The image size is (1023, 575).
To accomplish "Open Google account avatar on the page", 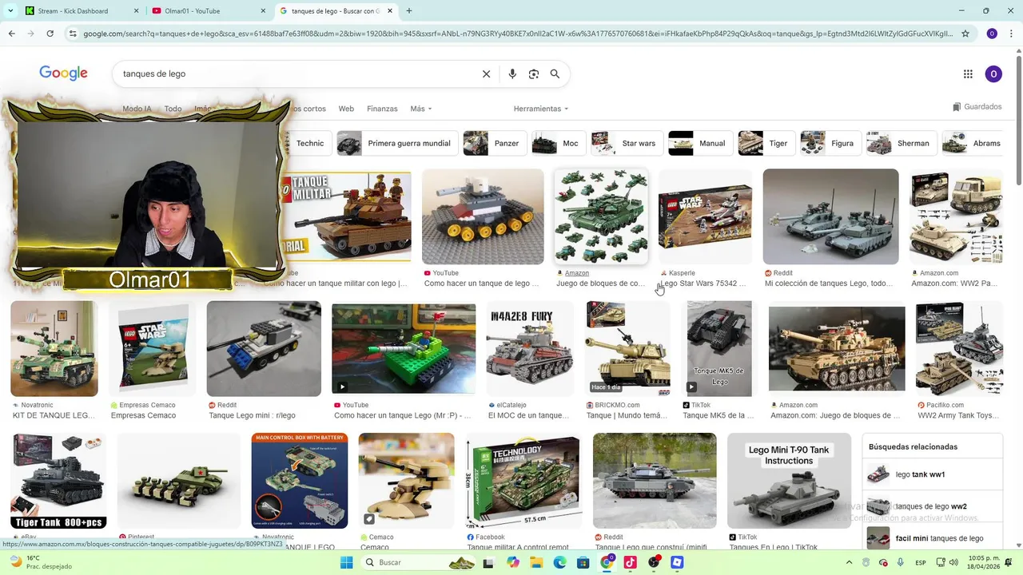I will coord(993,73).
